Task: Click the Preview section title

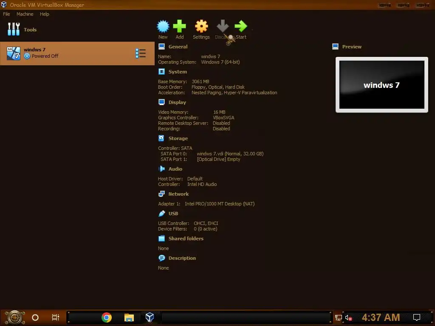Action: click(x=352, y=47)
